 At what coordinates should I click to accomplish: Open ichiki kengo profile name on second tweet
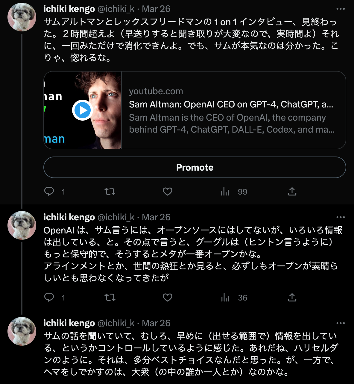(x=69, y=217)
